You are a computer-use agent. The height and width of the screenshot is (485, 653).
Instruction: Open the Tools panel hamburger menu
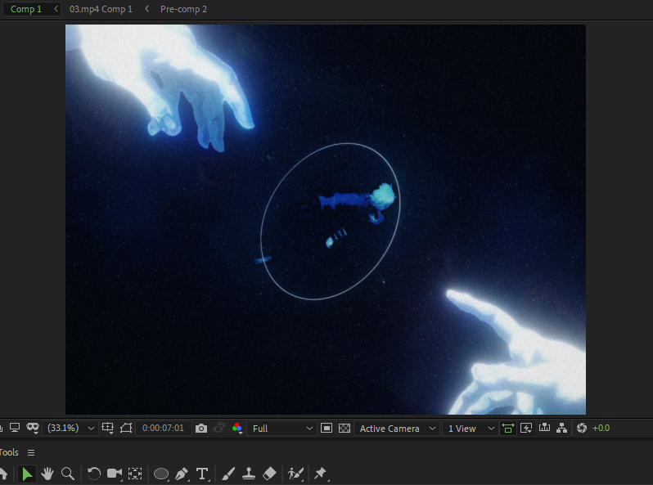[x=31, y=452]
